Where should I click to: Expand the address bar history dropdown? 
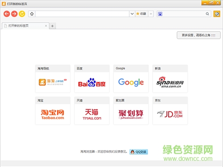coord(132,14)
